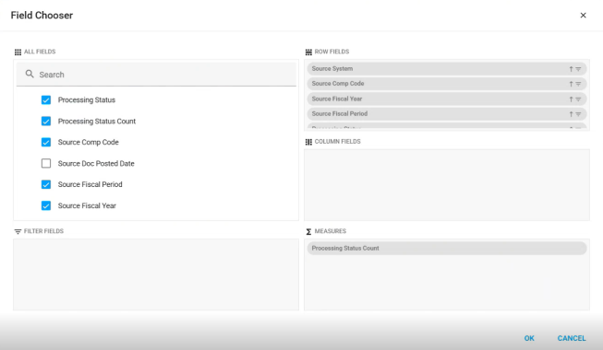The image size is (603, 350).
Task: Select Processing Status Count measure chip
Action: (x=447, y=249)
